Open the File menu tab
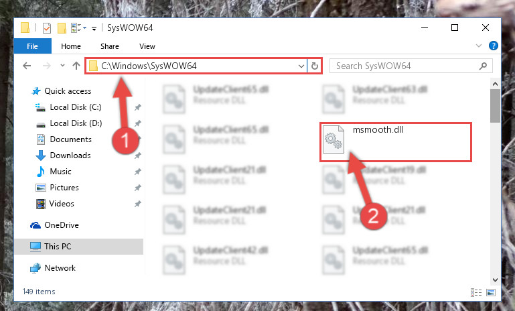The image size is (515, 311). click(33, 46)
